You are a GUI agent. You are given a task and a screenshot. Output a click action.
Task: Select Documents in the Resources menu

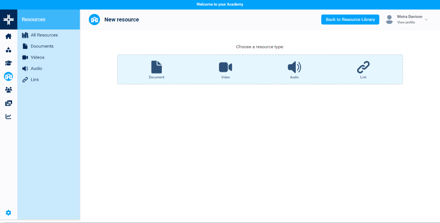tap(41, 46)
